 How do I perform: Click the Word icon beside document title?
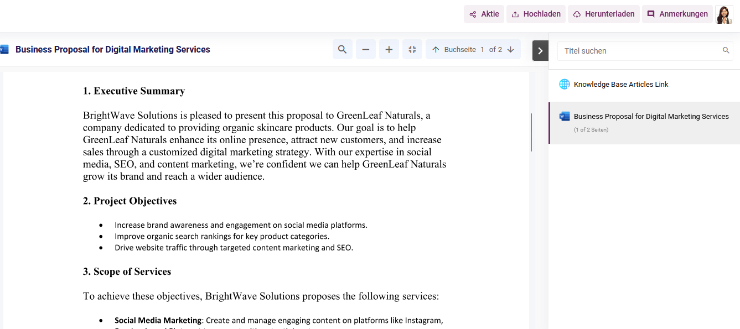click(x=4, y=49)
